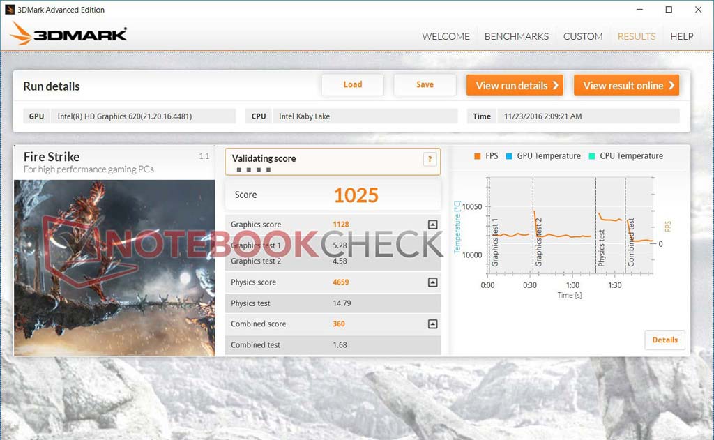Open the chart Details button

pyautogui.click(x=664, y=340)
